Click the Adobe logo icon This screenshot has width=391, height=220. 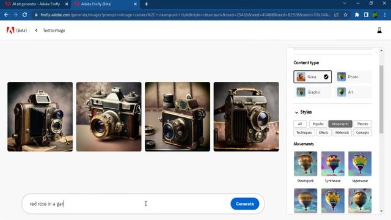pos(10,30)
